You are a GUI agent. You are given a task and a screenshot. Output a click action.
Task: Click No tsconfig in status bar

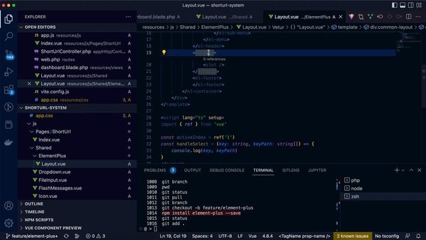387,236
